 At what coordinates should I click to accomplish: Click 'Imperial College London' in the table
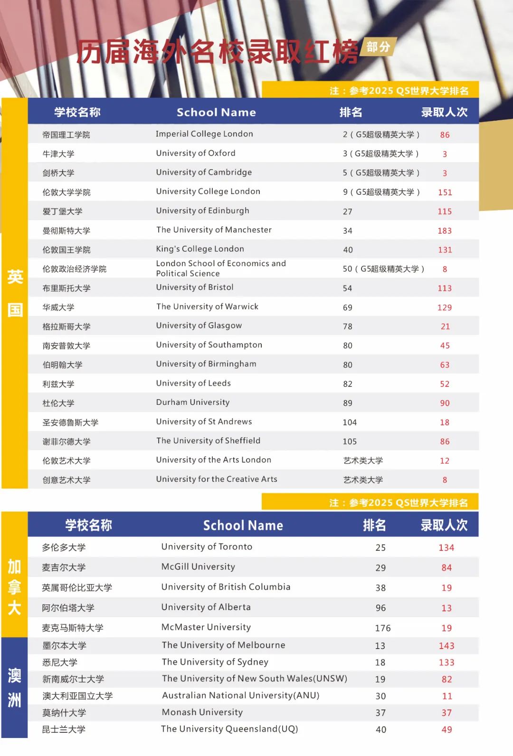point(204,134)
